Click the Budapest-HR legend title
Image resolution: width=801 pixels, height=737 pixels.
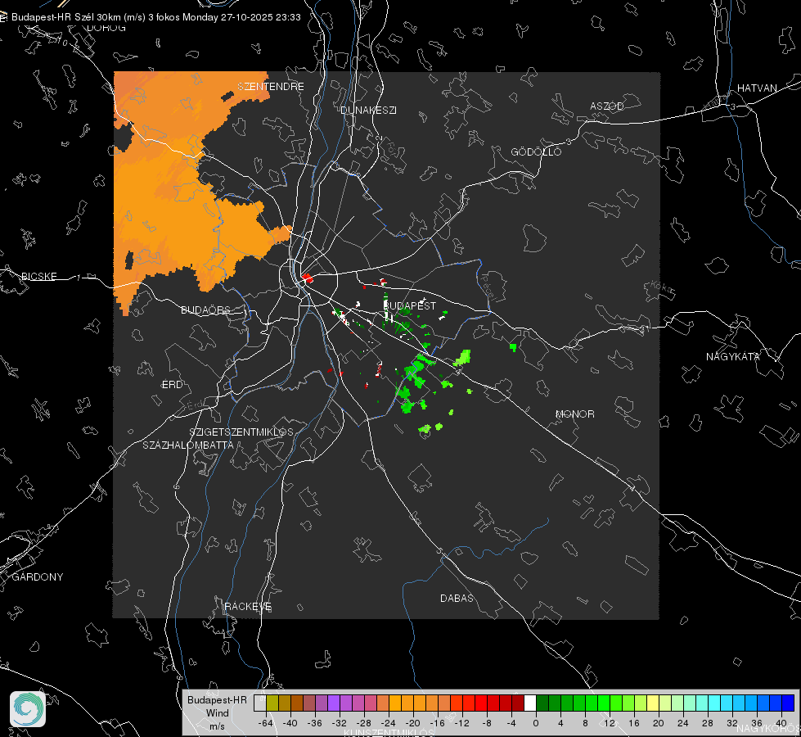tap(217, 699)
